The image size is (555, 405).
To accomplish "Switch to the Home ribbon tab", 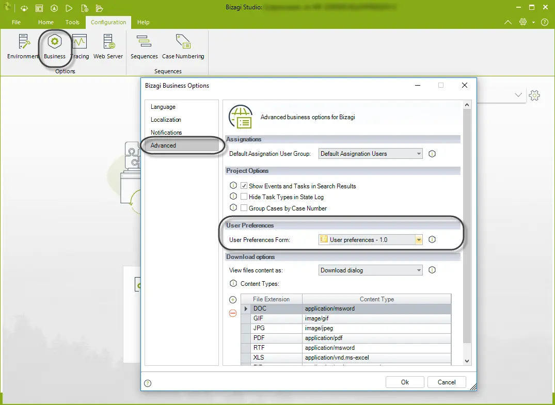I will pyautogui.click(x=46, y=22).
